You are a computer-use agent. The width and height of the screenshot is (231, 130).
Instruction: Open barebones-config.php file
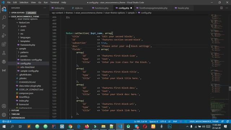click(x=31, y=60)
